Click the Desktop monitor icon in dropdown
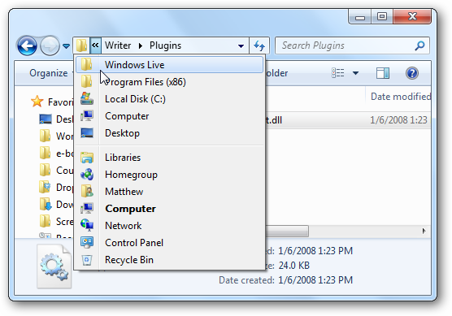This screenshot has height=316, width=452. [x=87, y=132]
